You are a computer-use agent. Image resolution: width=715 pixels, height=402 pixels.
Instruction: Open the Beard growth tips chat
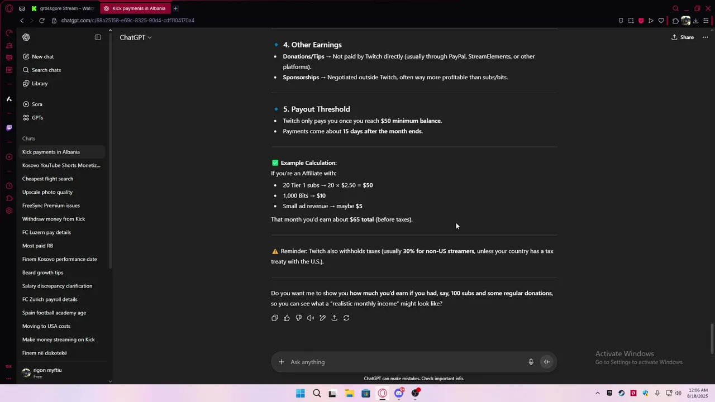(61, 272)
